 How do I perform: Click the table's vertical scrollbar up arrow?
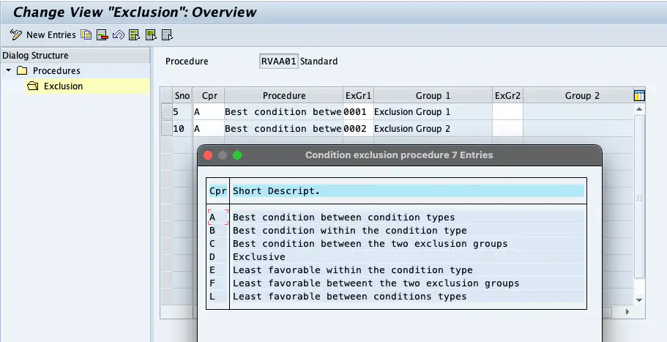coord(639,109)
